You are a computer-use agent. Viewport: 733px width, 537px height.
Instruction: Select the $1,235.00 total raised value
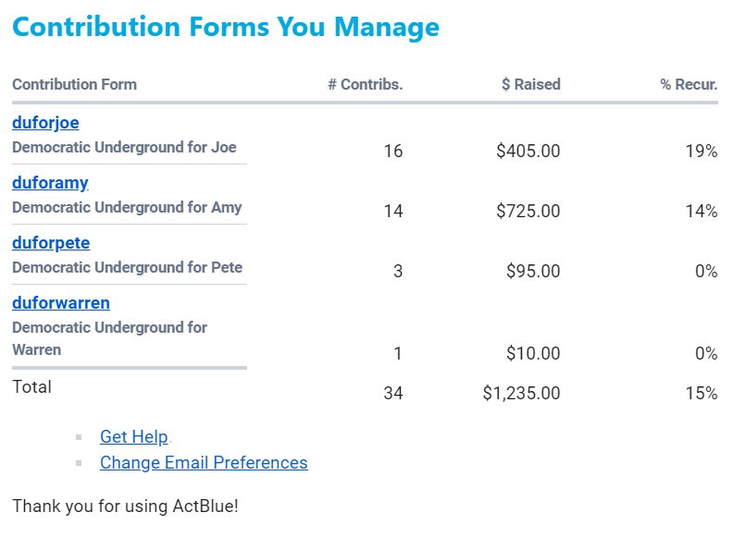(x=521, y=393)
